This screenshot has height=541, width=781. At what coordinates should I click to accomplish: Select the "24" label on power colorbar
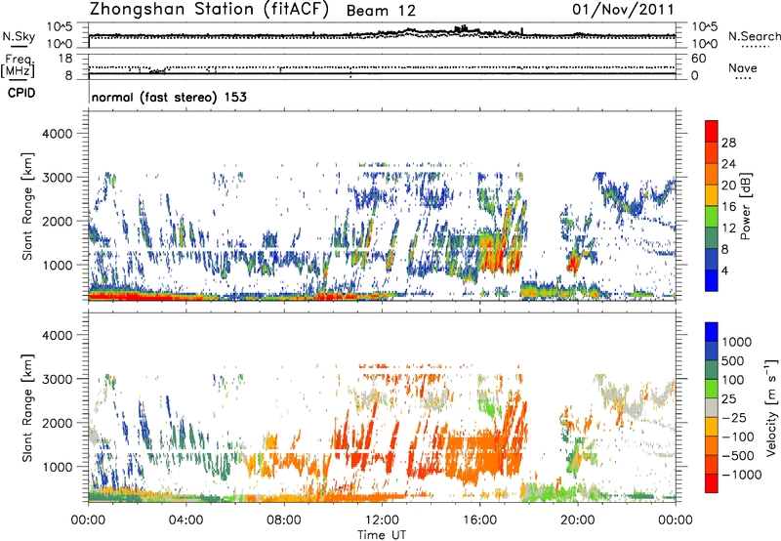[x=728, y=164]
